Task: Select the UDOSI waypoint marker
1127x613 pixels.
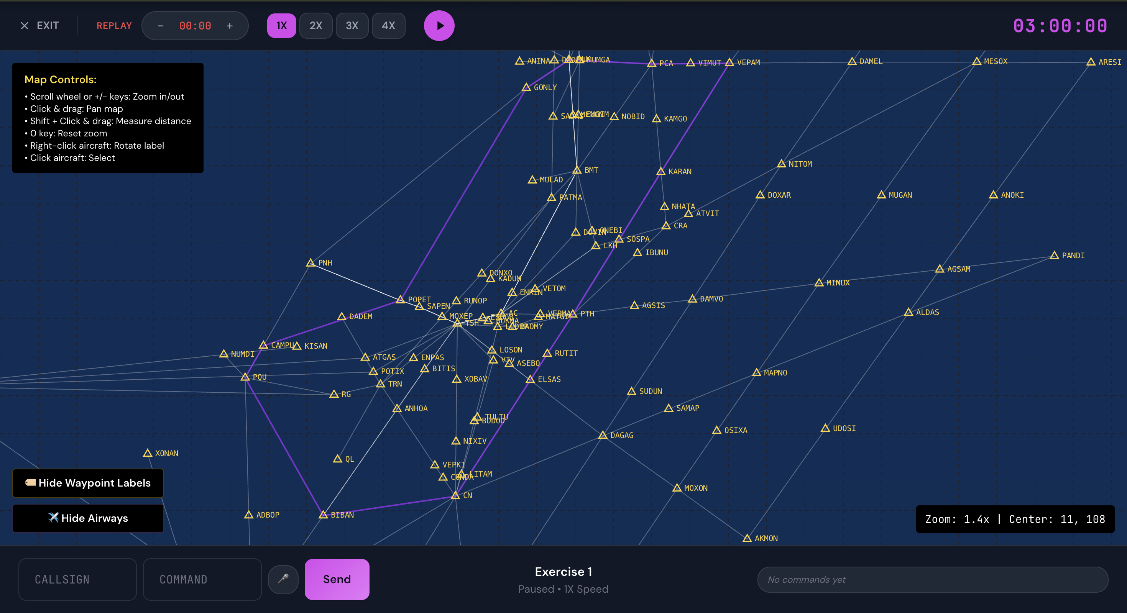Action: click(826, 428)
